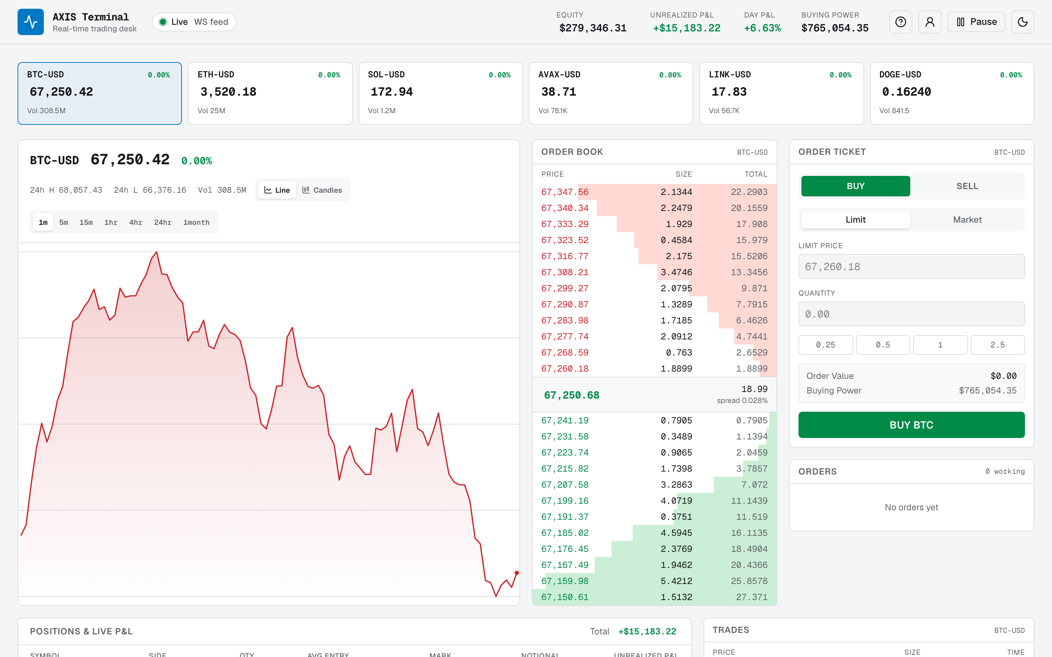Image resolution: width=1052 pixels, height=657 pixels.
Task: Switch order side to SELL
Action: coord(967,186)
